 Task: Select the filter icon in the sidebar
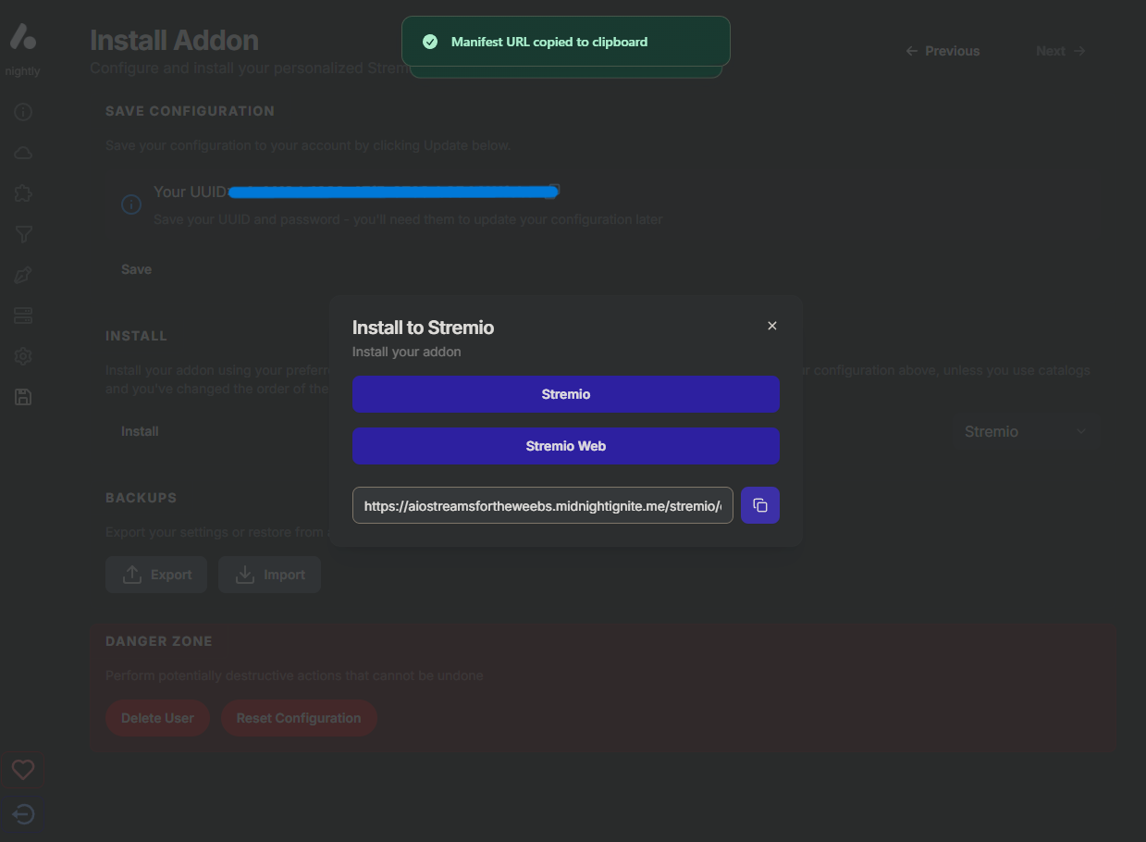point(22,234)
